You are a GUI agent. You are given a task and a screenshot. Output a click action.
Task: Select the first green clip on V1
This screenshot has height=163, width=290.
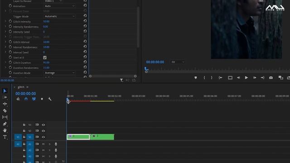[78, 137]
